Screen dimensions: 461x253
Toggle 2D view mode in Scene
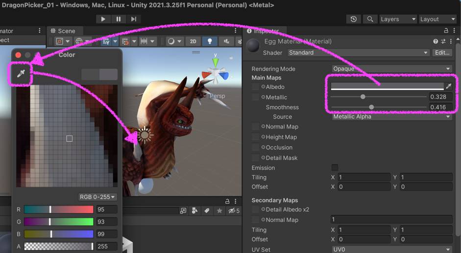(x=193, y=42)
